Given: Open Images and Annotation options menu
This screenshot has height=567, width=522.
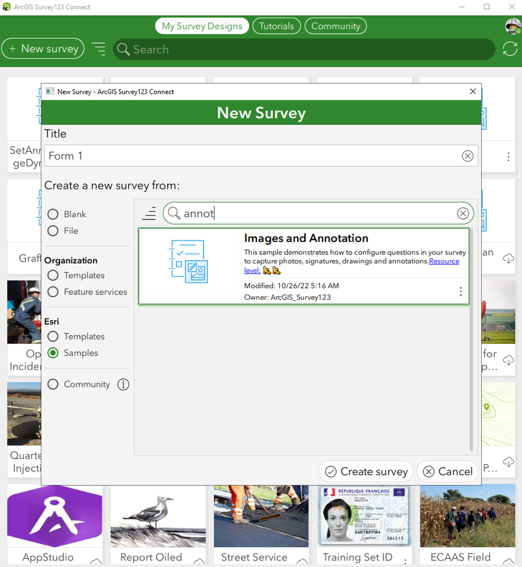Looking at the screenshot, I should [x=461, y=292].
